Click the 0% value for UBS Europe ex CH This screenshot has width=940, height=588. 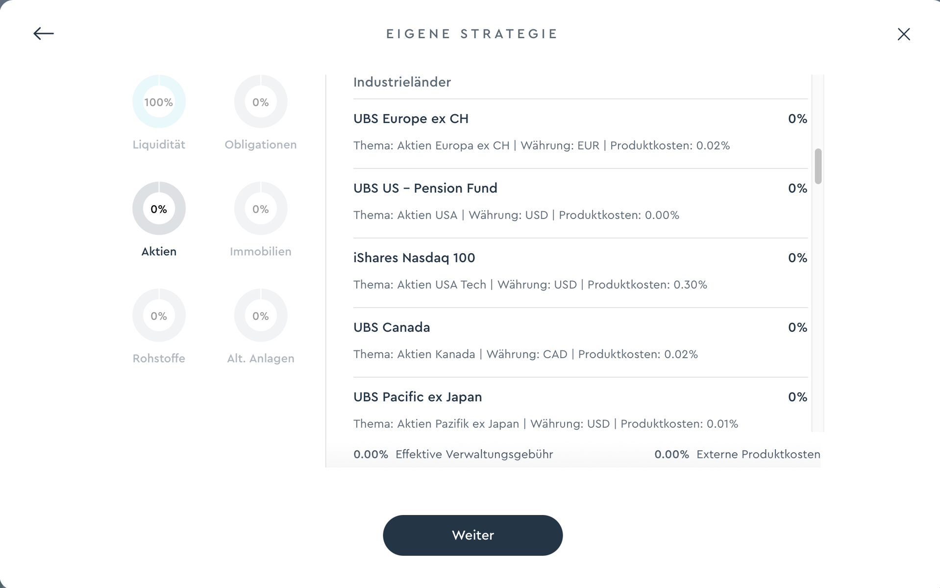(x=797, y=119)
